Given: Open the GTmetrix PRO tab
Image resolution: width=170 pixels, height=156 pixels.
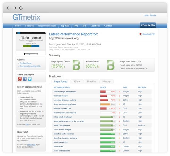Looking at the screenshot, I should coord(148,25).
